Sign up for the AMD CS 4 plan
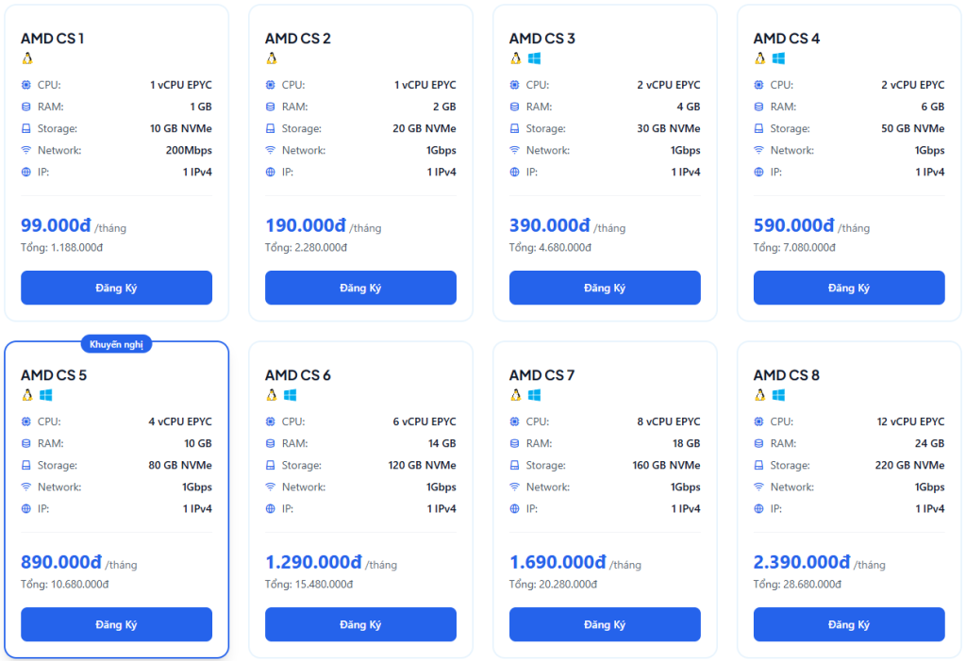This screenshot has width=966, height=661. [x=848, y=288]
